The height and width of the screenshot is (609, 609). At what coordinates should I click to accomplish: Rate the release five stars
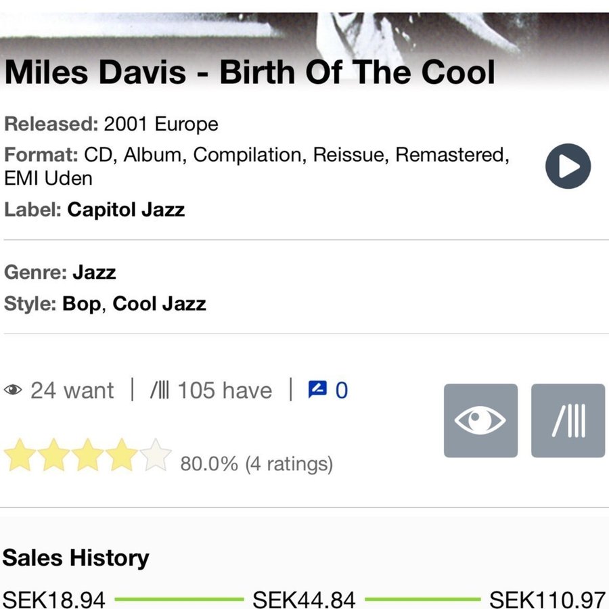point(156,455)
